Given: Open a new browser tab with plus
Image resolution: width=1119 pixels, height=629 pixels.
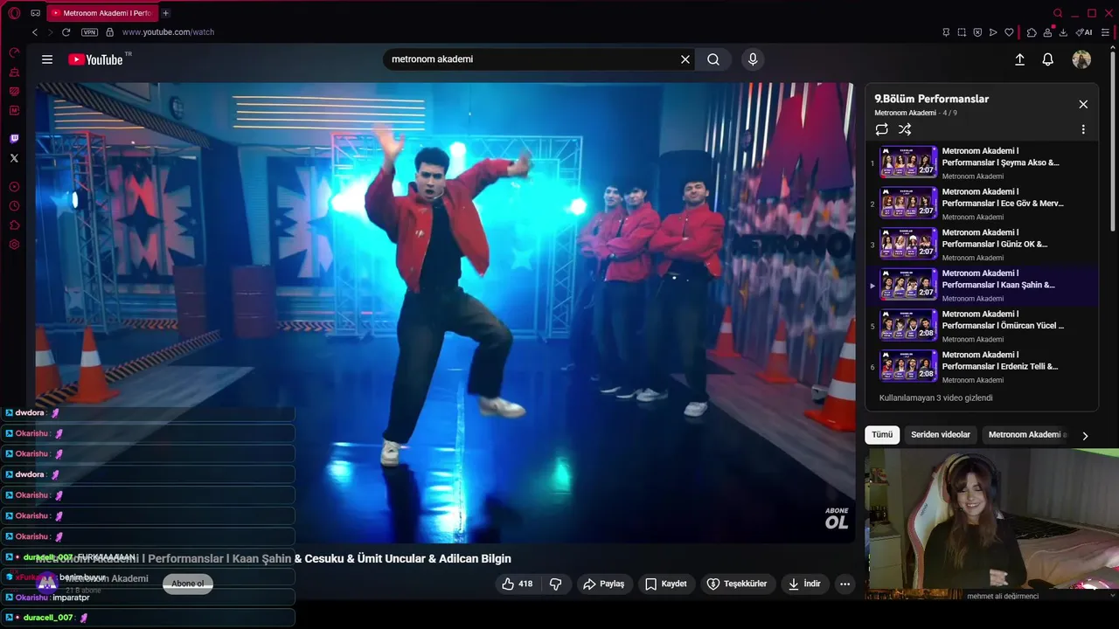Looking at the screenshot, I should 166,13.
